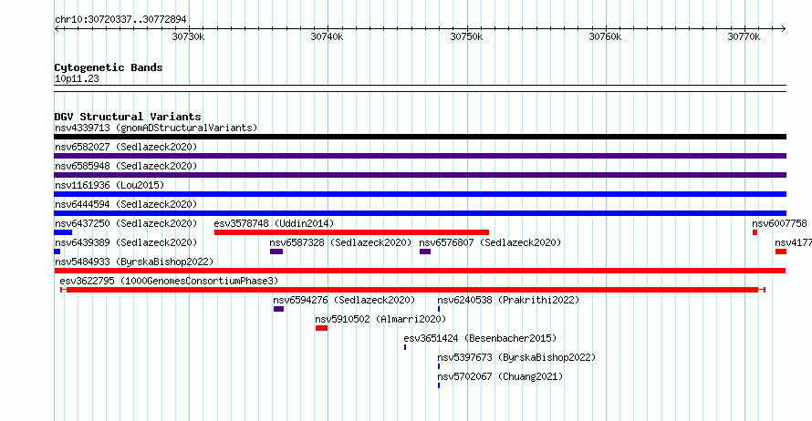Click blue tick under esv3651424
The height and width of the screenshot is (421, 812).
(405, 347)
